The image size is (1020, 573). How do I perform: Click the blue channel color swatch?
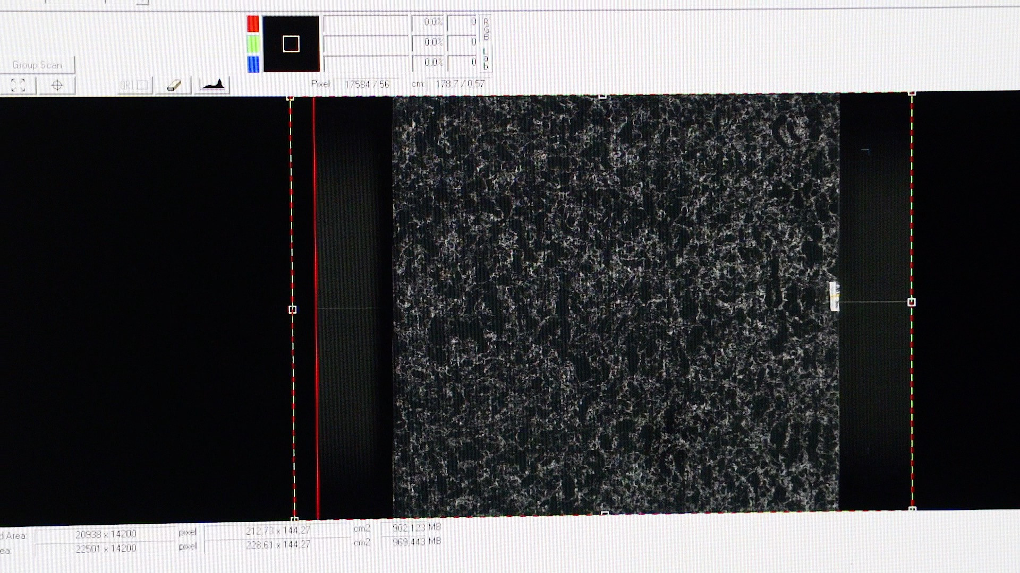point(253,64)
